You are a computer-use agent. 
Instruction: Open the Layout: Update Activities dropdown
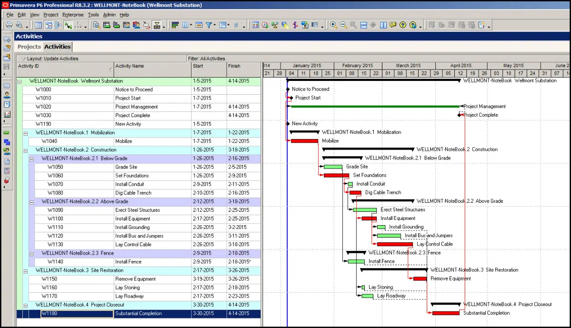click(23, 59)
